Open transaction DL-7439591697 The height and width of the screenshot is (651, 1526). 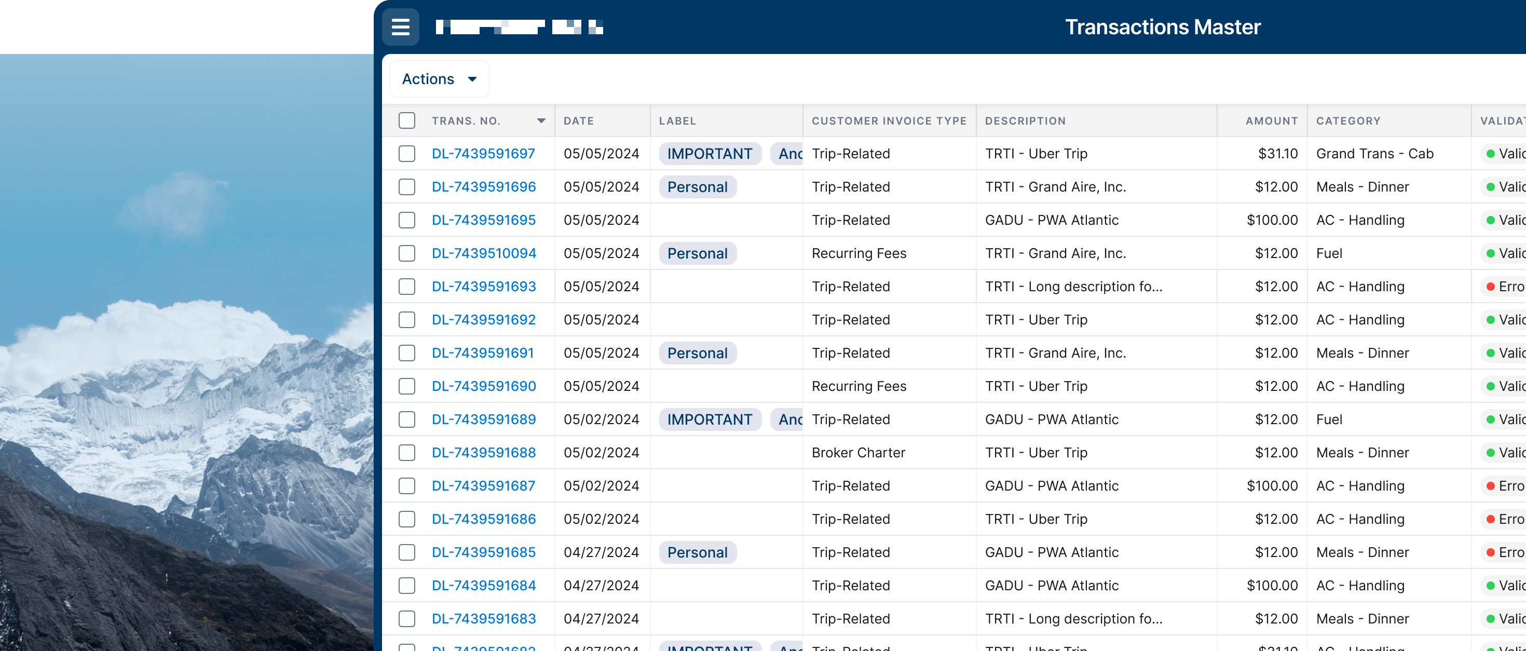483,153
